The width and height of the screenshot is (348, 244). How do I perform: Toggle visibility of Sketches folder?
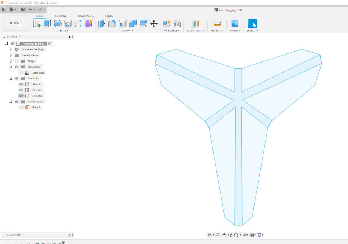16,78
